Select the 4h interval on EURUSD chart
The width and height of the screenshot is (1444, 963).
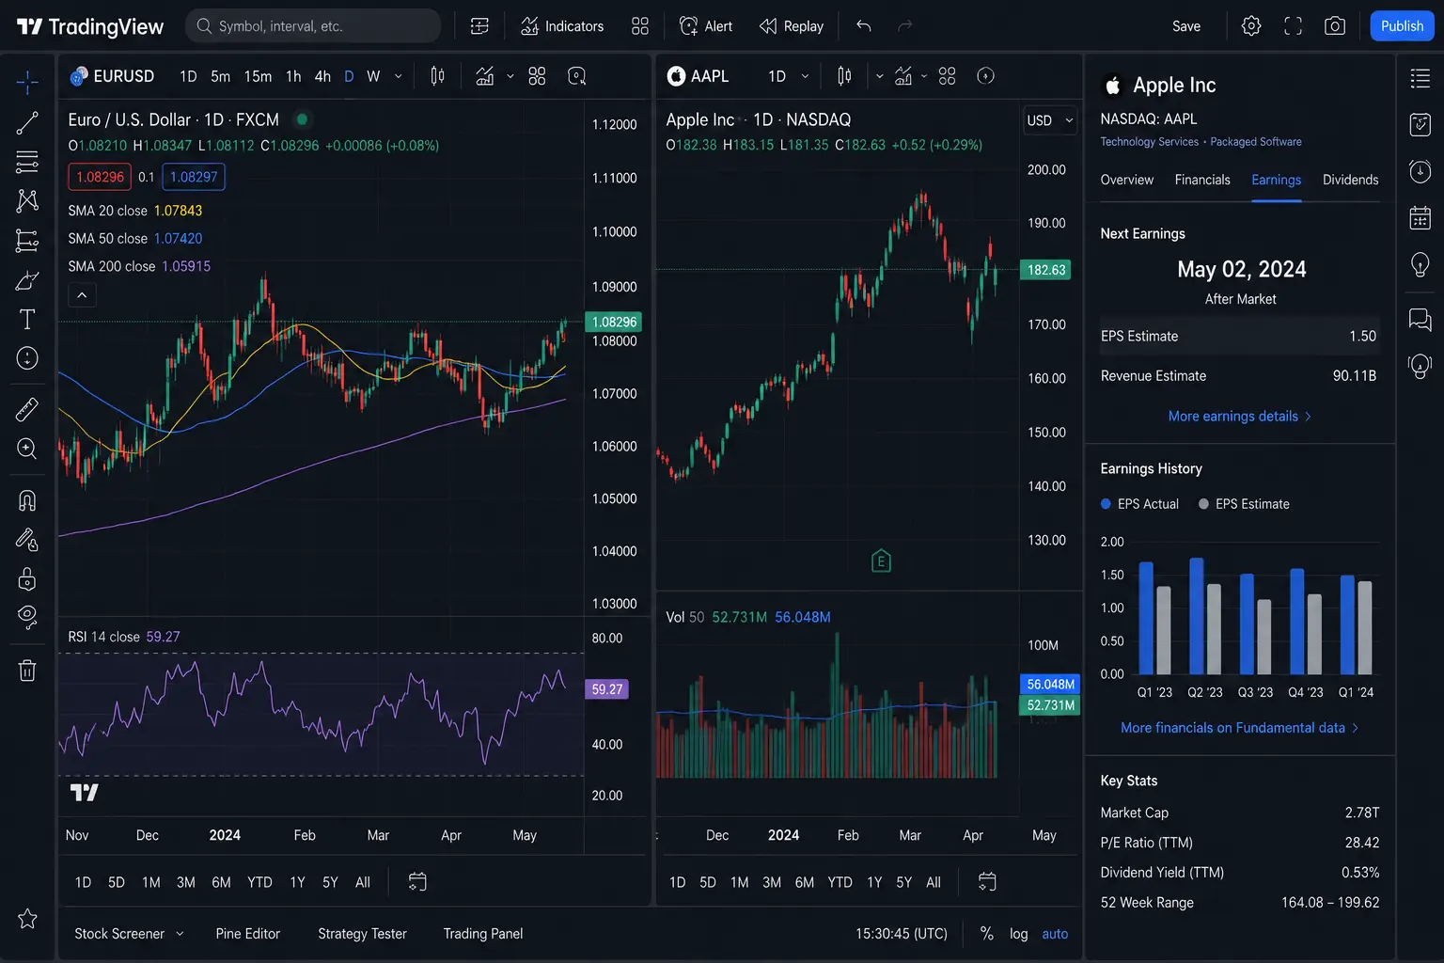[322, 76]
